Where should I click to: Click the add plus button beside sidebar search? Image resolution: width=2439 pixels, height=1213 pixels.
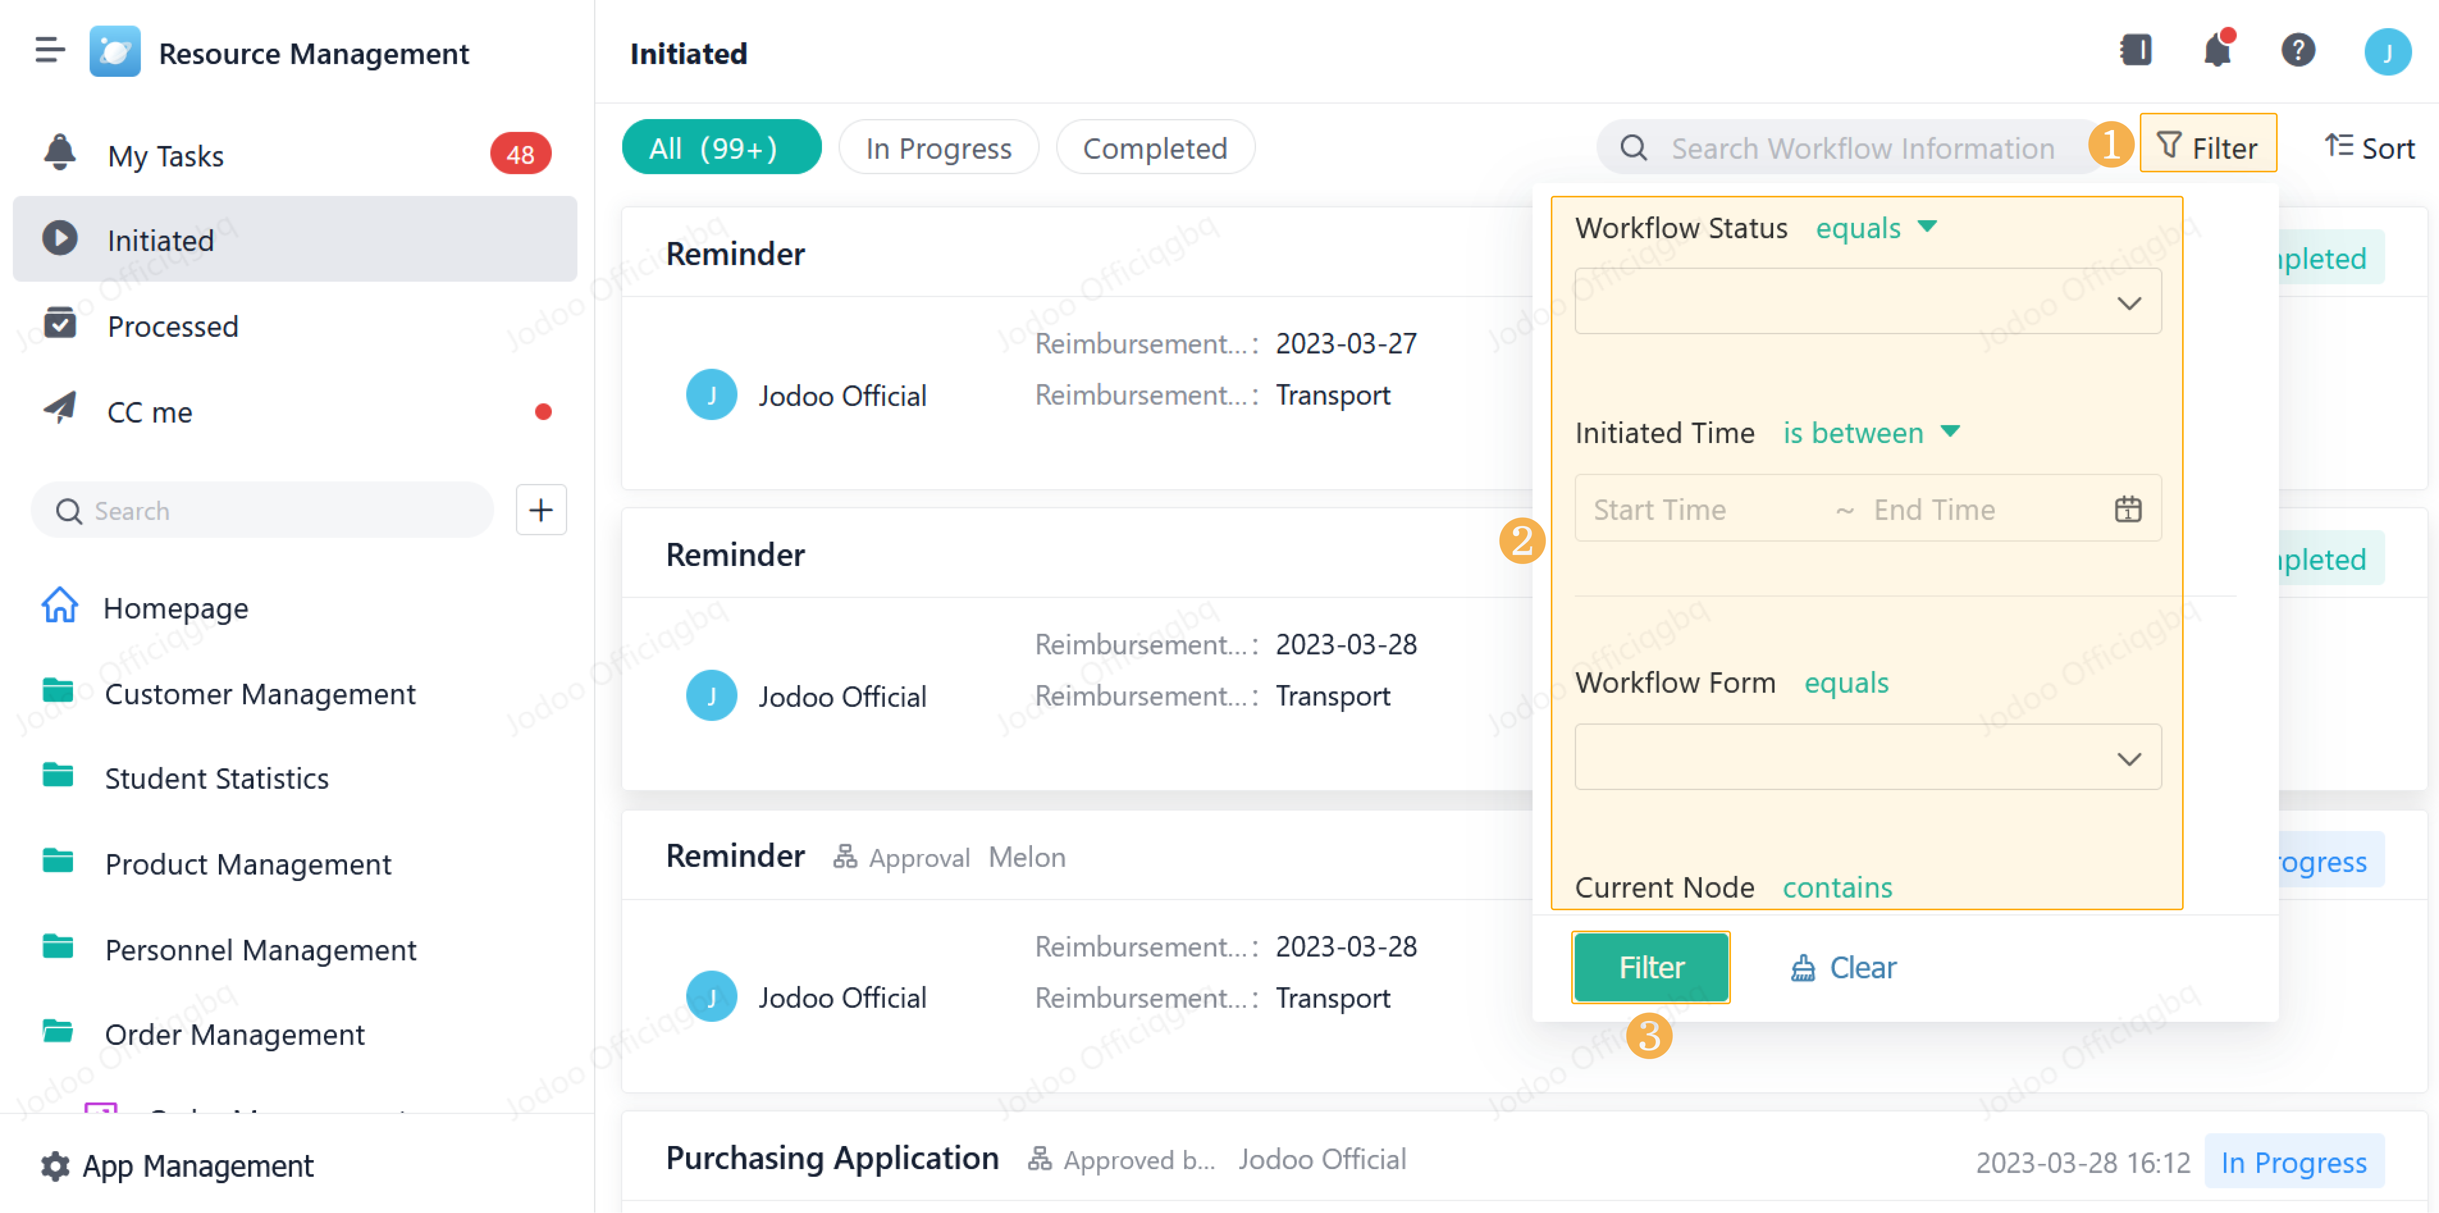(x=541, y=510)
